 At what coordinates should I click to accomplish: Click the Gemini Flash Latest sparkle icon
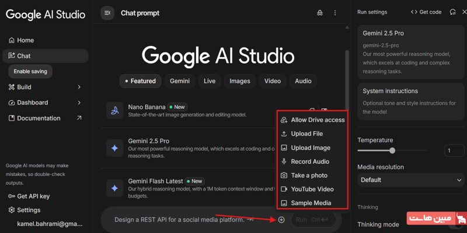116,188
